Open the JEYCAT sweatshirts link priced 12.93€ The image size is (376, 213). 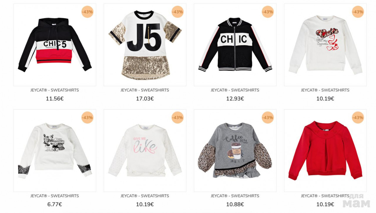(235, 90)
